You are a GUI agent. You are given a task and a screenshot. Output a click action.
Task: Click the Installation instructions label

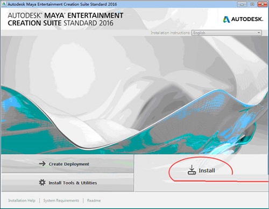(x=171, y=33)
